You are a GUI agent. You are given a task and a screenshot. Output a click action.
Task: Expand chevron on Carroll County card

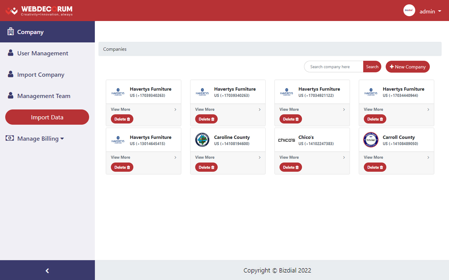tap(428, 157)
